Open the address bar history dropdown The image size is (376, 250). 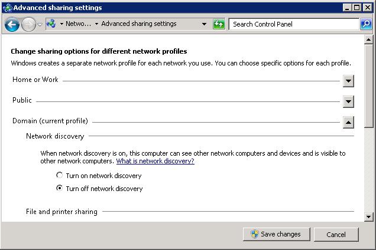[x=204, y=24]
